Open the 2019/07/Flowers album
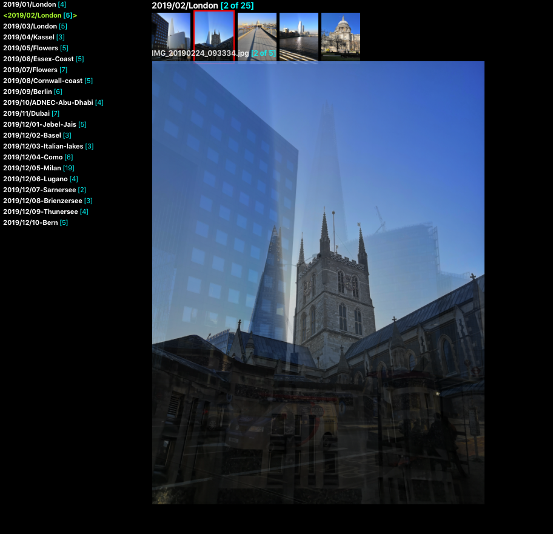The width and height of the screenshot is (553, 534). pyautogui.click(x=35, y=70)
